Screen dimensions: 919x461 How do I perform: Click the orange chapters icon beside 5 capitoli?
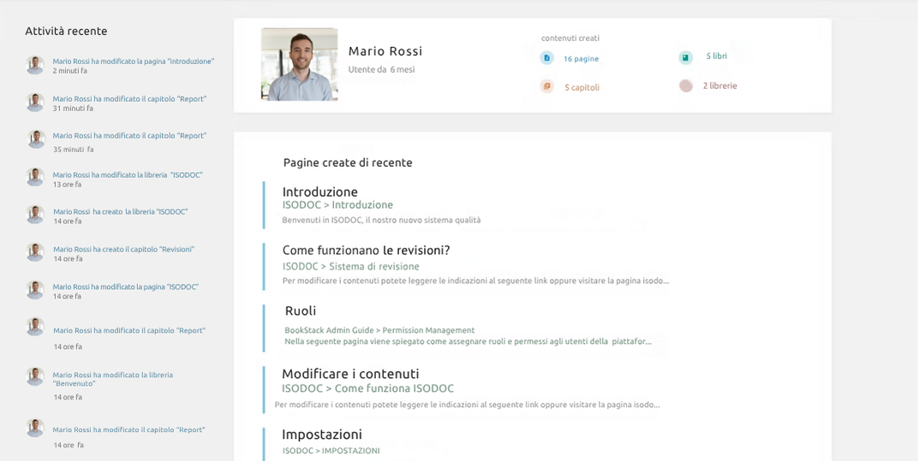click(x=546, y=86)
